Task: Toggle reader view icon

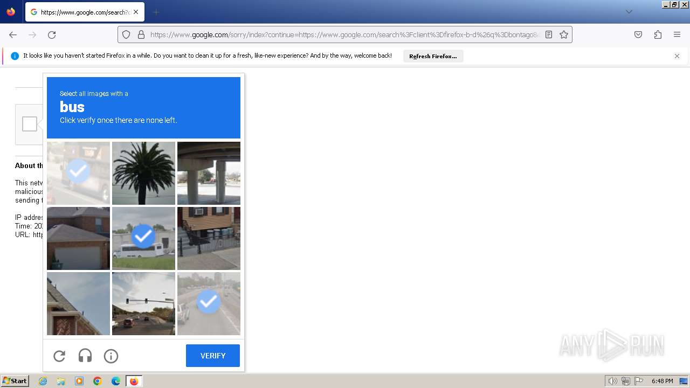Action: click(x=549, y=34)
